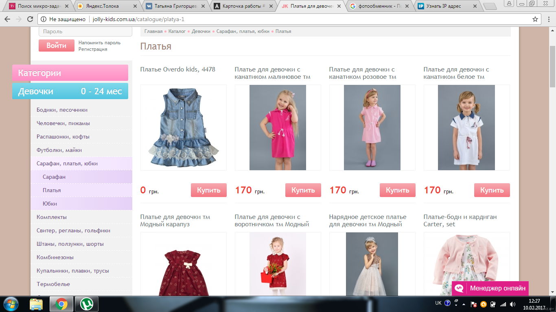Open the Chrome user profile icon
556x312 pixels.
(508, 3)
